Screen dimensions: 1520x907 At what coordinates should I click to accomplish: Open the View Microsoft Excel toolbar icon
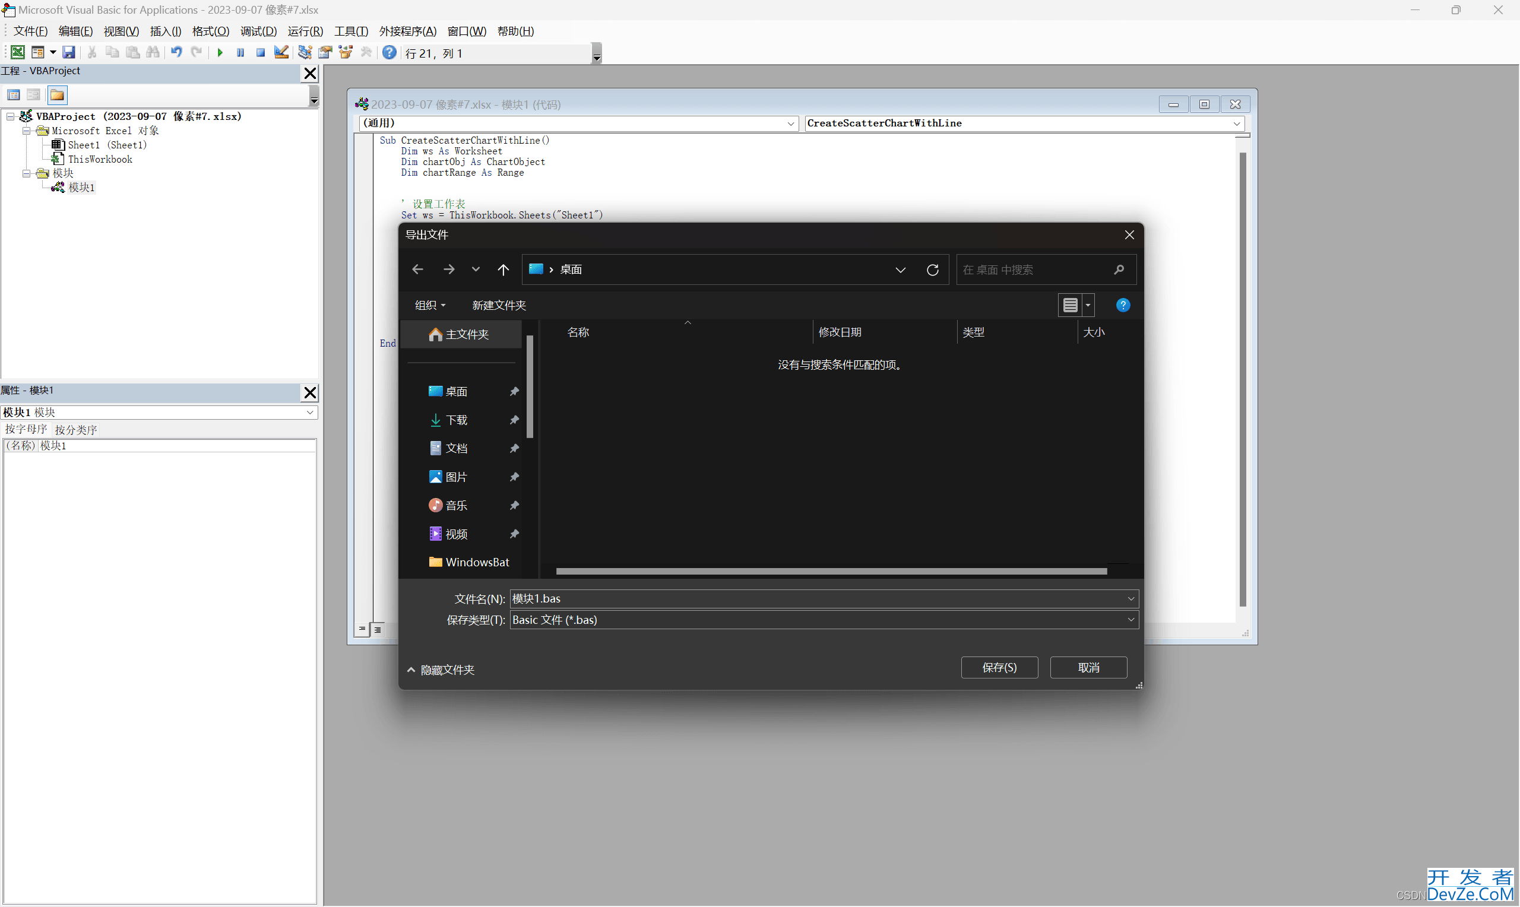click(x=18, y=53)
